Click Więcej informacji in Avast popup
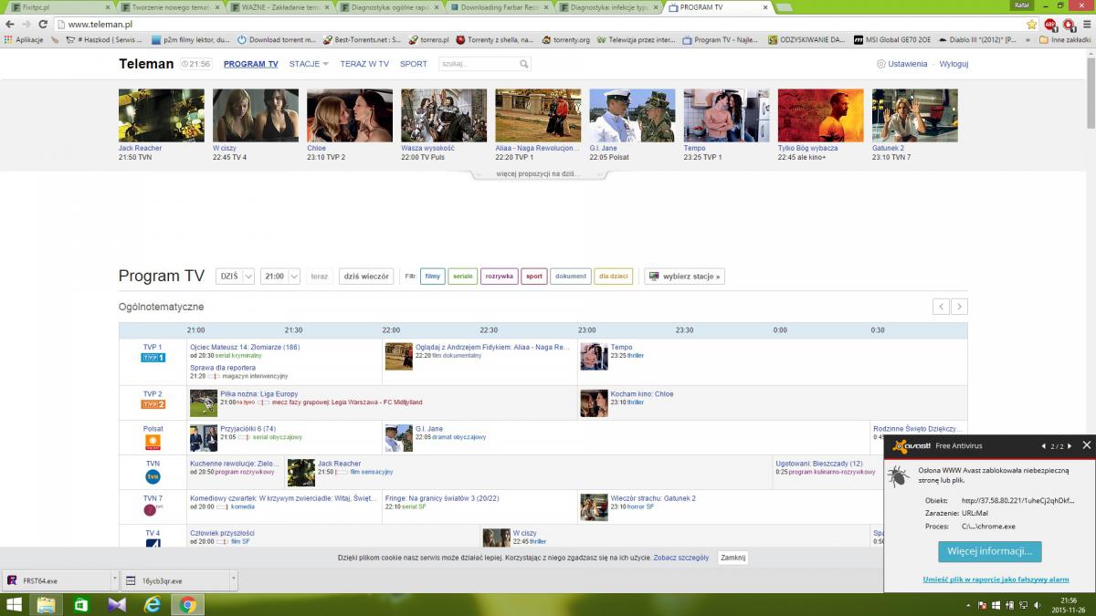The width and height of the screenshot is (1096, 616). 989,551
